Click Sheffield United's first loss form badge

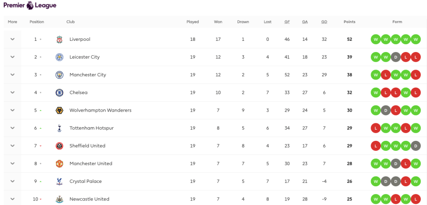tap(375, 146)
